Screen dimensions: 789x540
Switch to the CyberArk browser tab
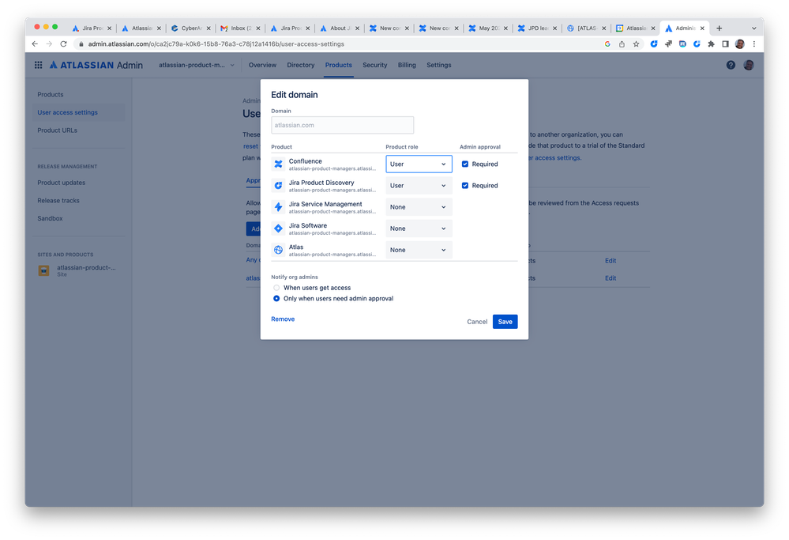(x=191, y=28)
